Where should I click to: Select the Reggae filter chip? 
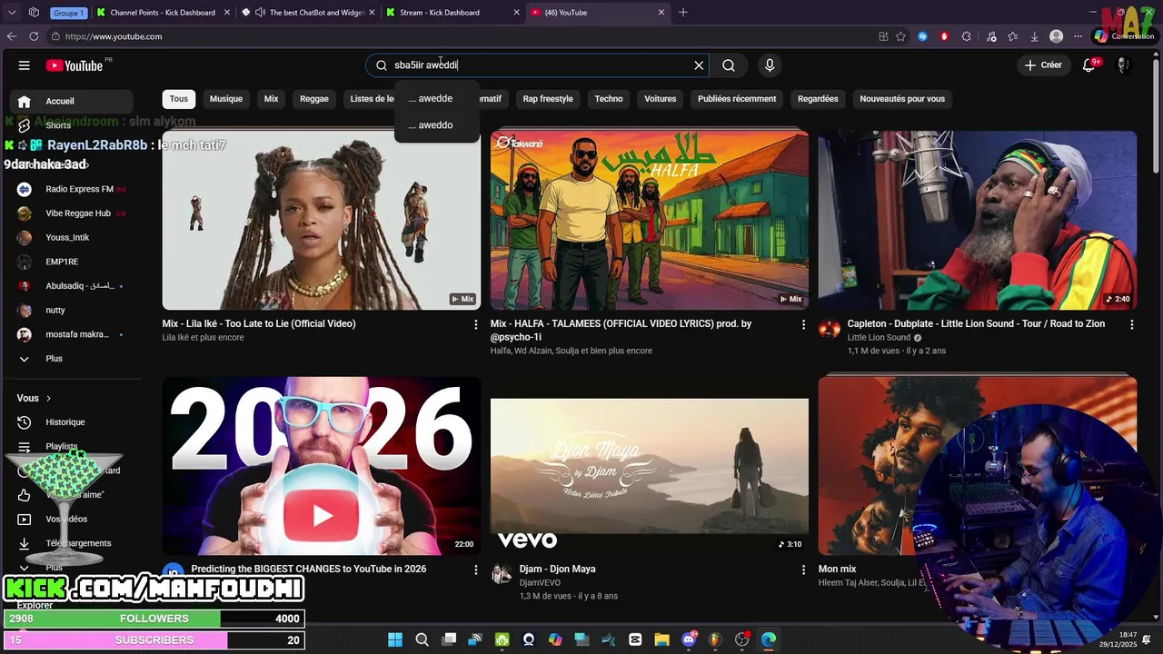tap(314, 99)
